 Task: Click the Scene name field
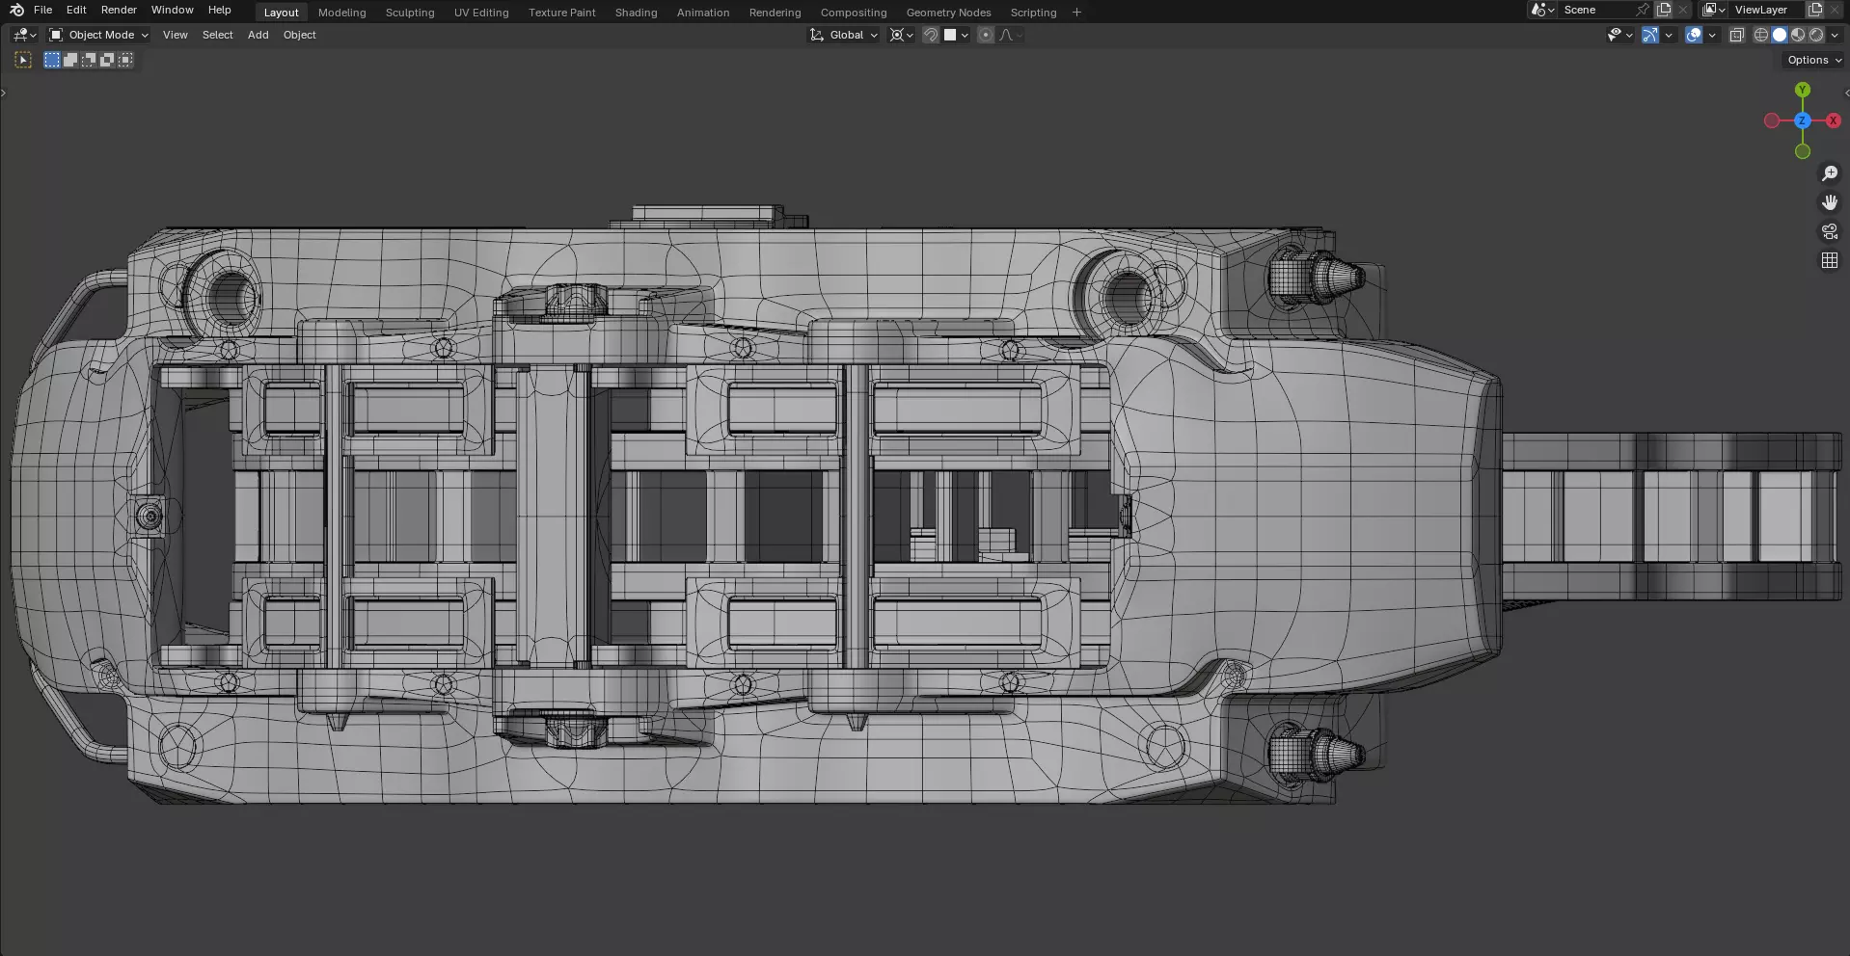coord(1596,10)
